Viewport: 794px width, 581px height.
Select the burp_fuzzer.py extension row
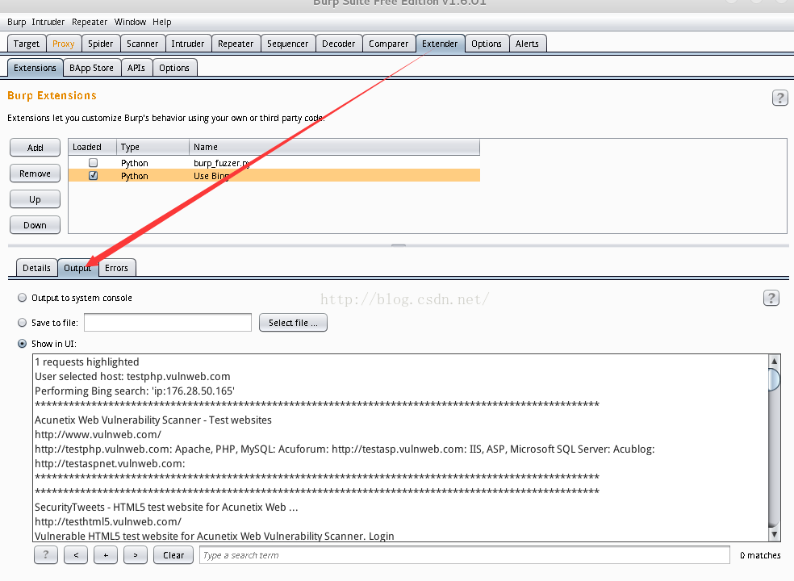(274, 162)
